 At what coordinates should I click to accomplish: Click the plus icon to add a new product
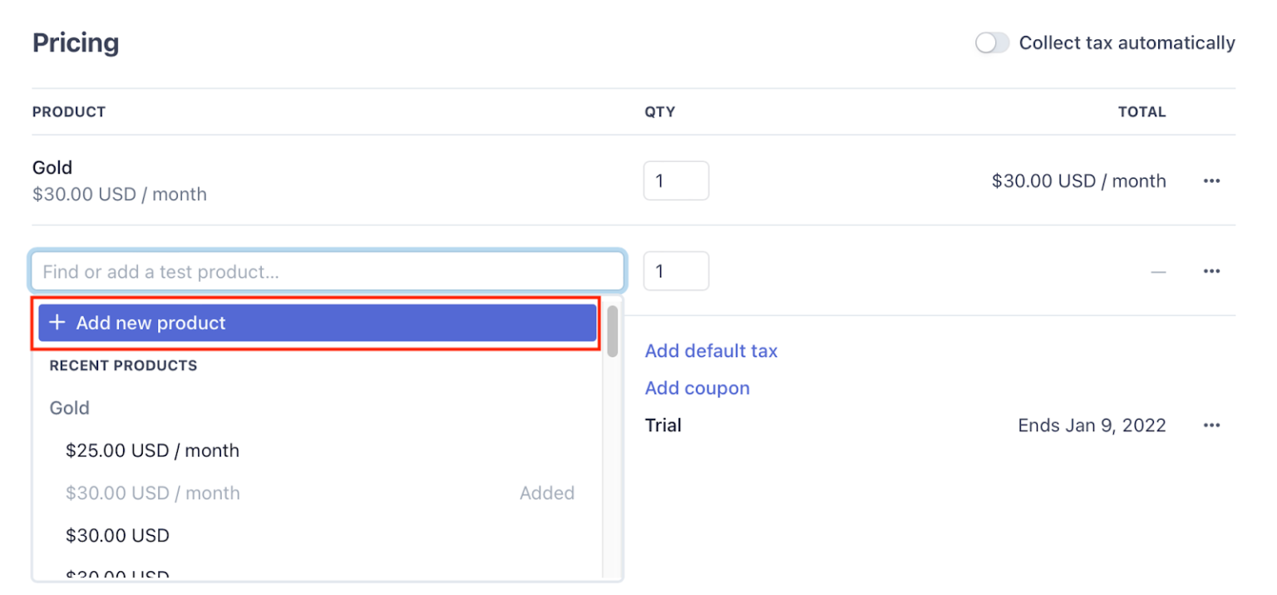[57, 322]
